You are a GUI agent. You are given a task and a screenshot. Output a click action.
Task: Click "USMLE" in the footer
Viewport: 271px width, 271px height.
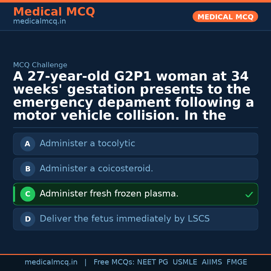point(185,262)
